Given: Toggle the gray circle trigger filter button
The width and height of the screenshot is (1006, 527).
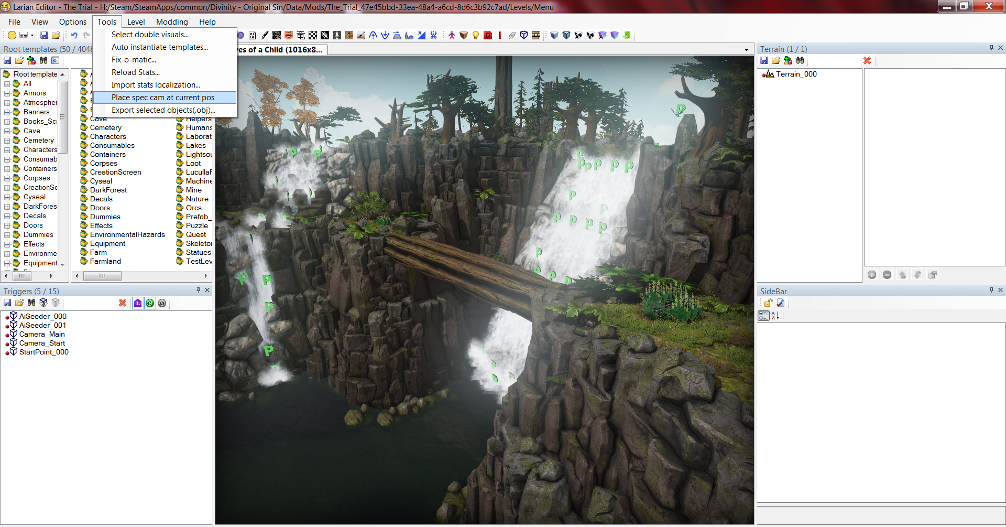Looking at the screenshot, I should [162, 303].
